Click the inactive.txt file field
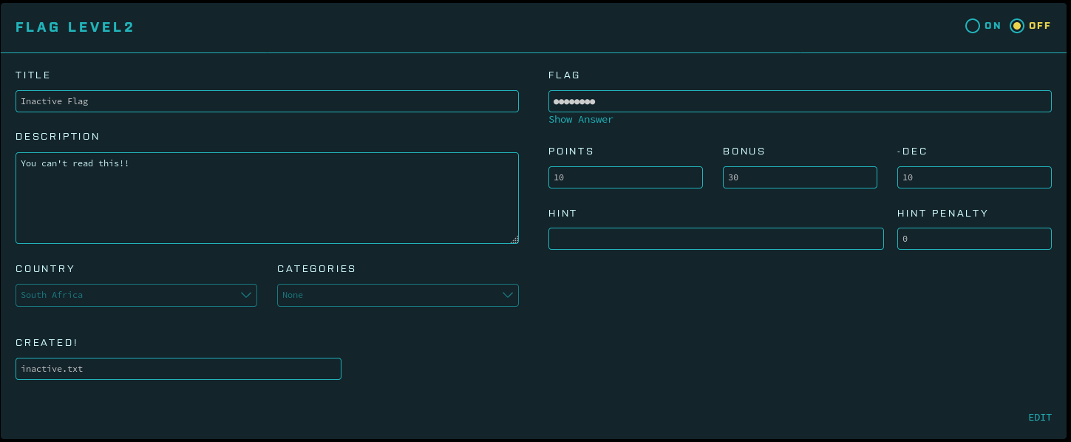The width and height of the screenshot is (1071, 442). click(178, 369)
